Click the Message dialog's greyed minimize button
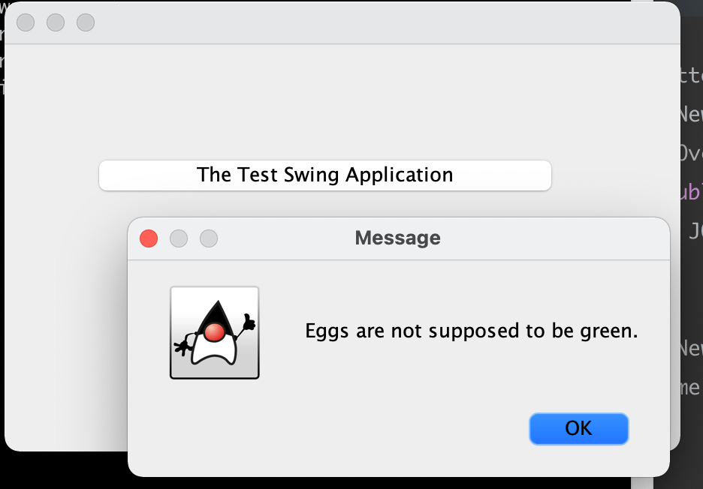703x489 pixels. point(179,238)
